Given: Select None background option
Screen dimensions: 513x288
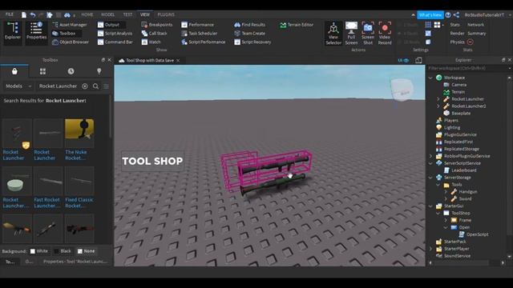Looking at the screenshot, I should click(86, 251).
